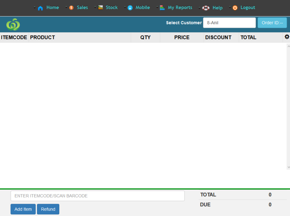Image resolution: width=290 pixels, height=216 pixels.
Task: Click the orange power Logout icon
Action: click(x=235, y=8)
